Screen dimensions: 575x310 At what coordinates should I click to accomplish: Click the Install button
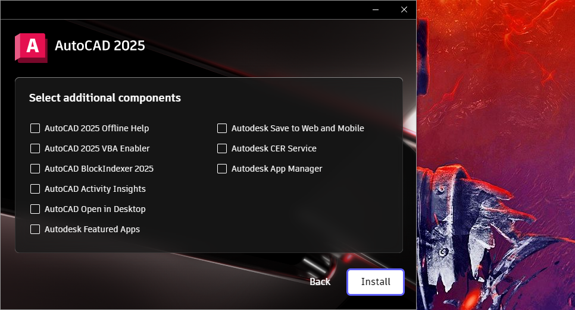pos(376,282)
